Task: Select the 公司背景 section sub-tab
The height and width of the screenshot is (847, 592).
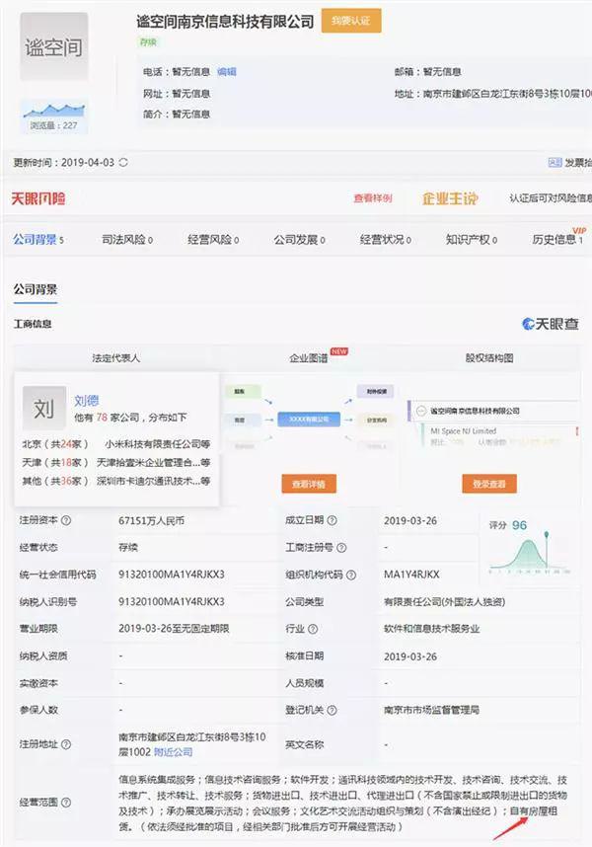Action: click(x=36, y=289)
